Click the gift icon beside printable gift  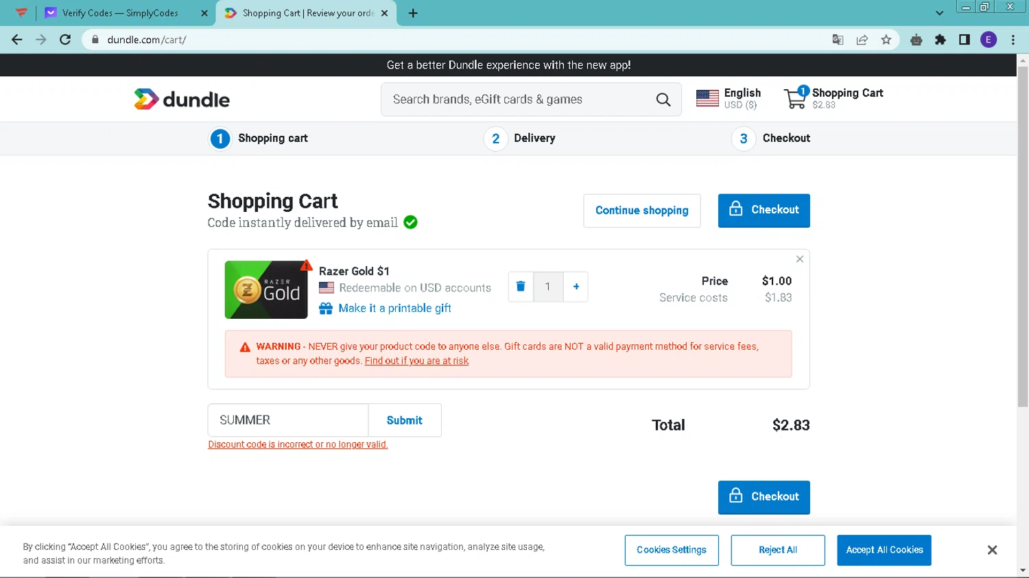(x=326, y=309)
